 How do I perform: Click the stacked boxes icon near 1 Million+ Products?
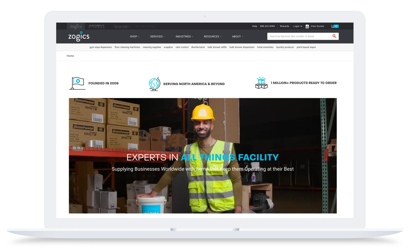click(x=261, y=83)
